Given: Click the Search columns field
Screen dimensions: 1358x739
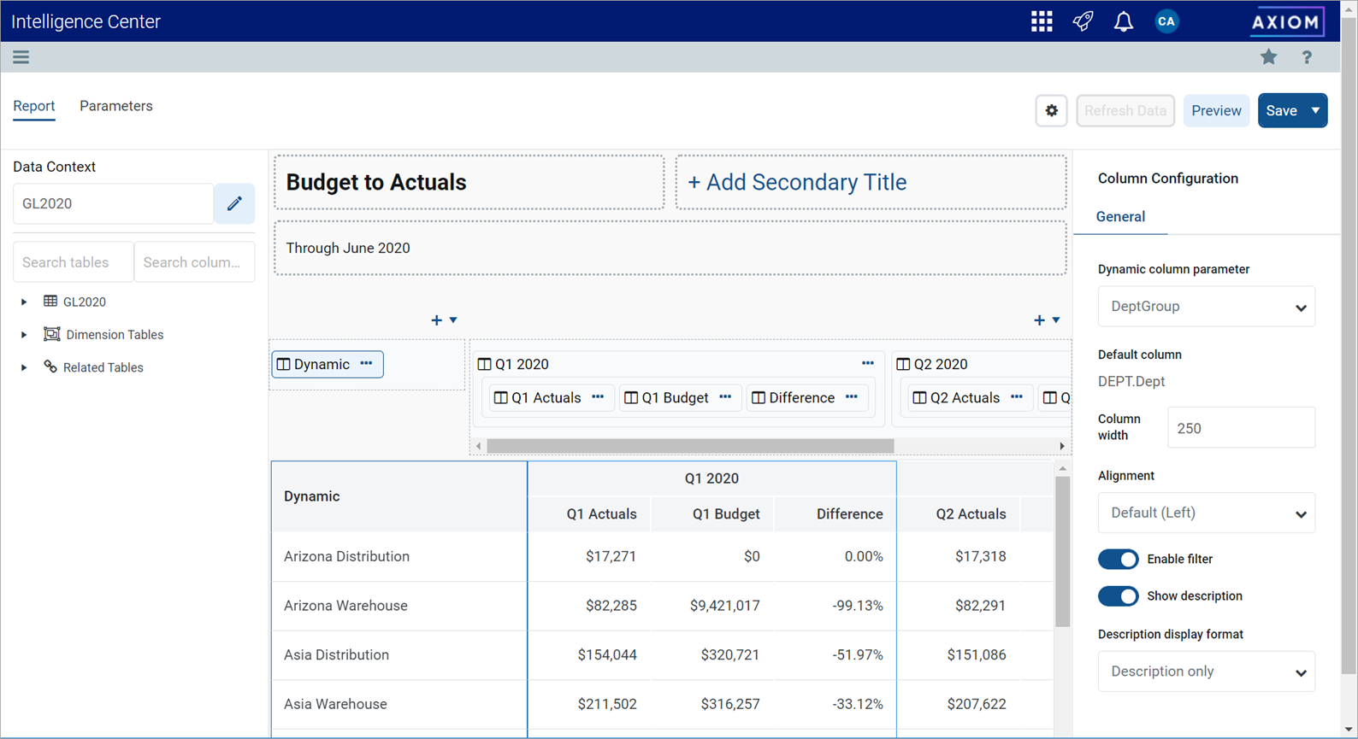Looking at the screenshot, I should coord(194,262).
